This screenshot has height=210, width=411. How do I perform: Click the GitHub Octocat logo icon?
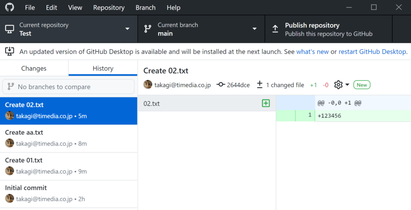[10, 7]
